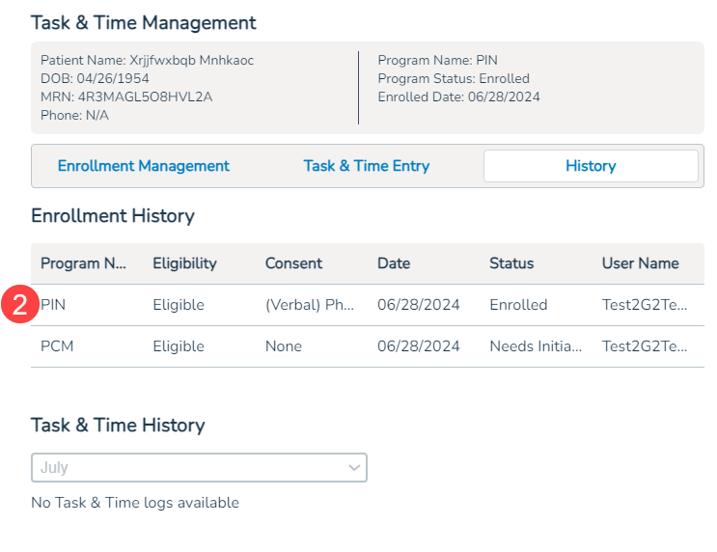Open the Task & Time Entry tab
Image resolution: width=717 pixels, height=552 pixels.
point(366,166)
